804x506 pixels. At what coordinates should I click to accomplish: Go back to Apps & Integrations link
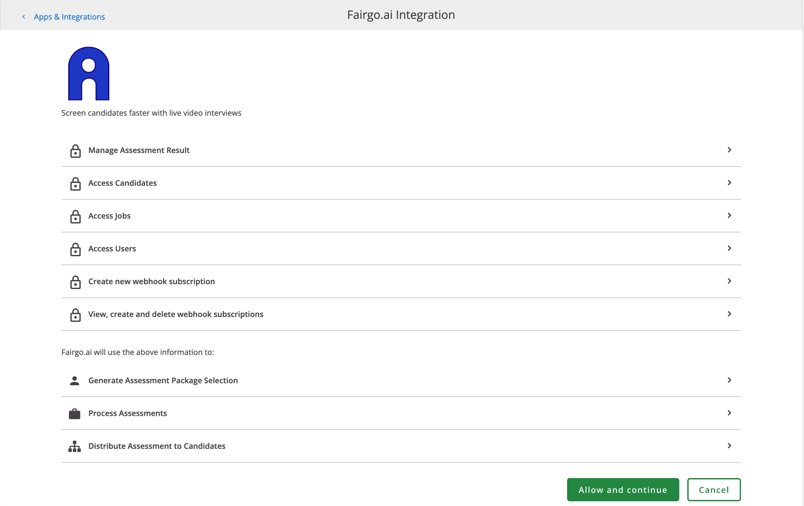(69, 17)
